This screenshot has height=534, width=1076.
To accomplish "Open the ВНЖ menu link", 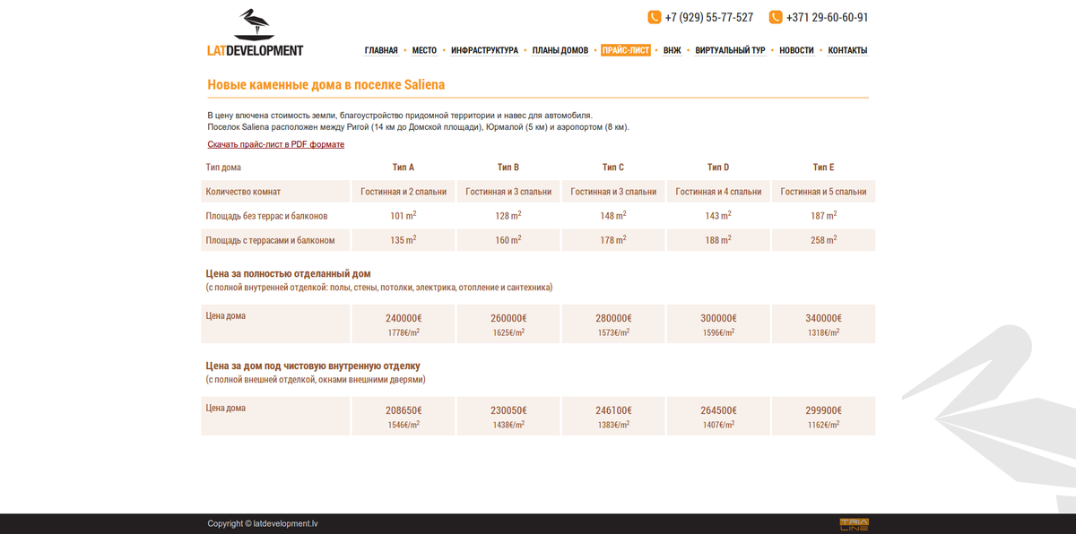I will [x=672, y=51].
